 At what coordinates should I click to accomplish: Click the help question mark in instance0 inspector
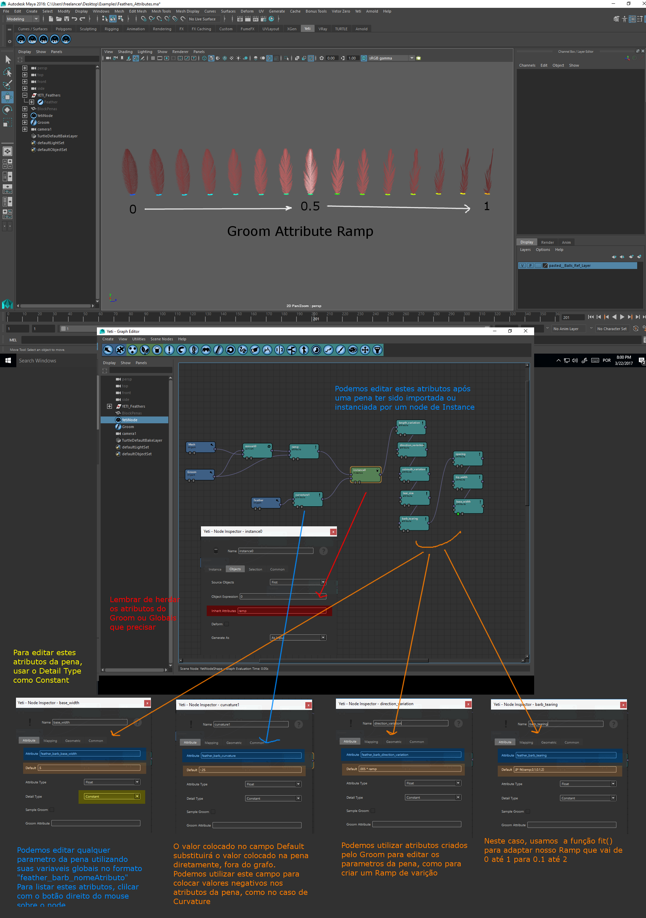(323, 551)
